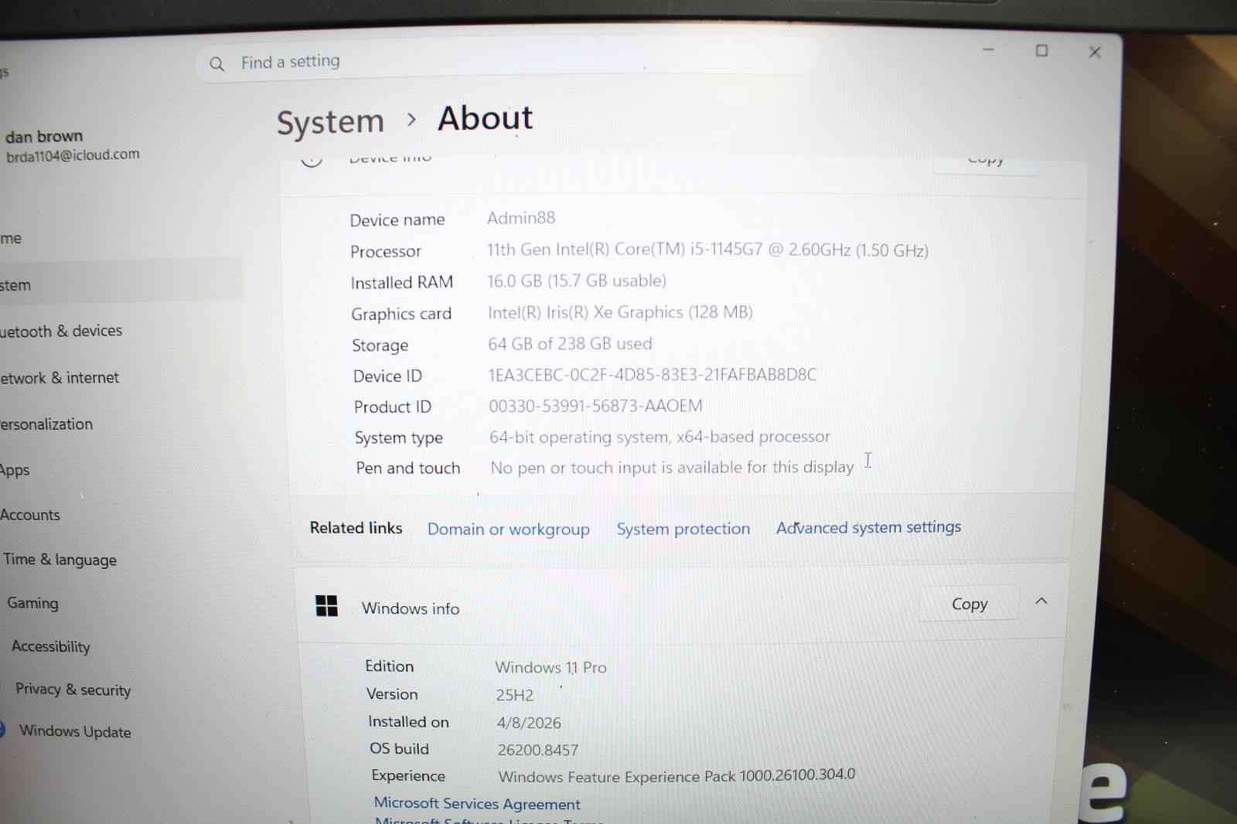Select the dan brown account profile
Screen dimensions: 1237x824
click(72, 145)
